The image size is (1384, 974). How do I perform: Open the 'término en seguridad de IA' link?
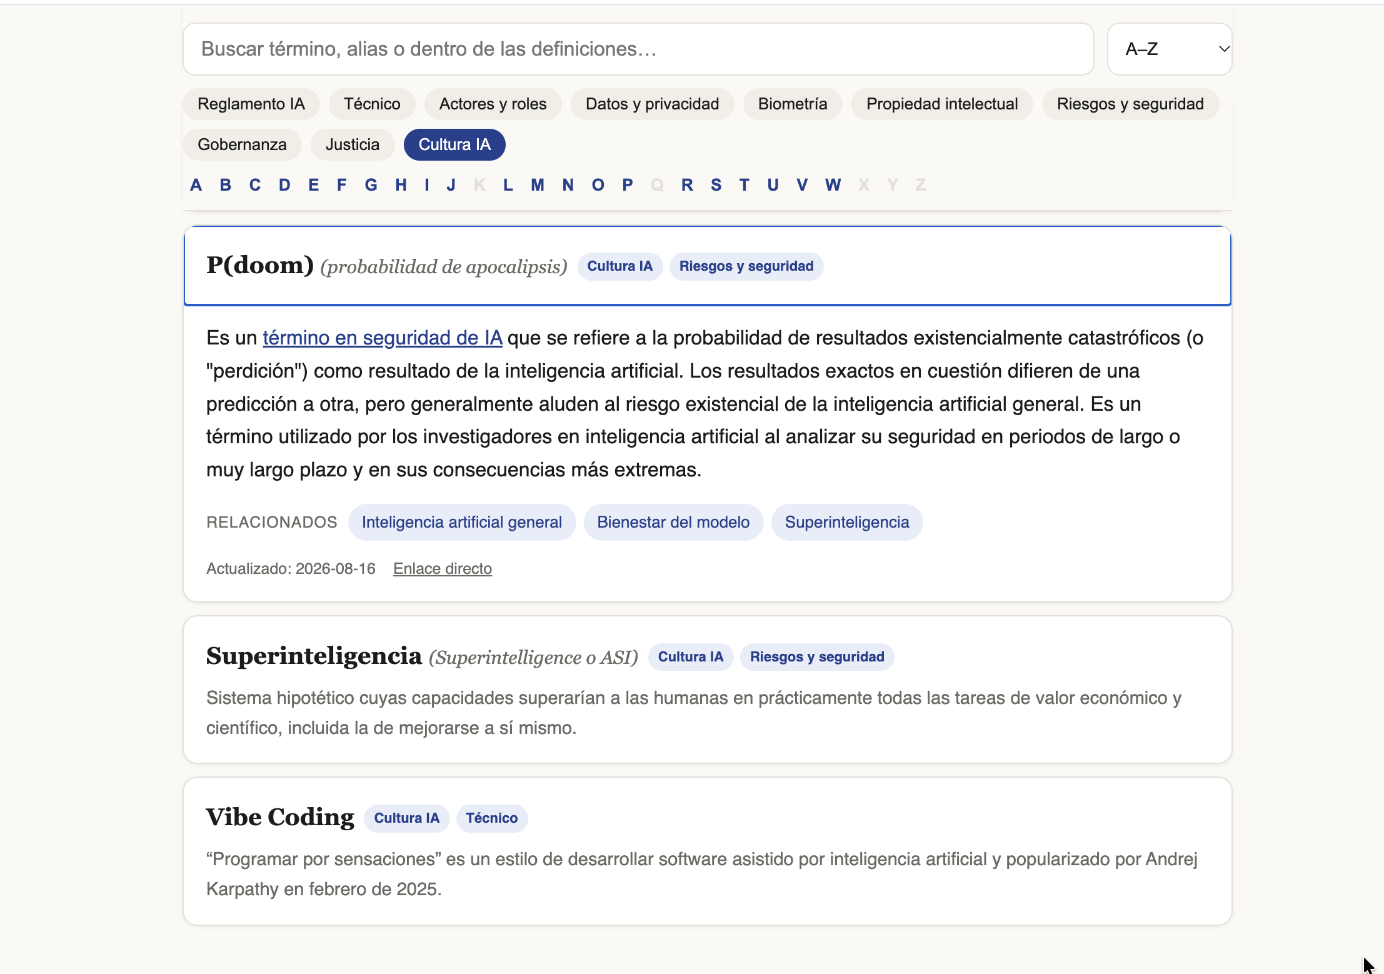pyautogui.click(x=383, y=338)
